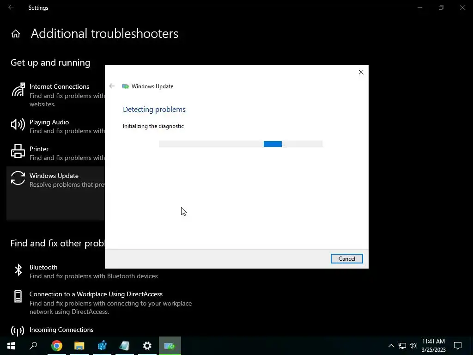
Task: Switch to Settings gear in taskbar
Action: pyautogui.click(x=147, y=346)
